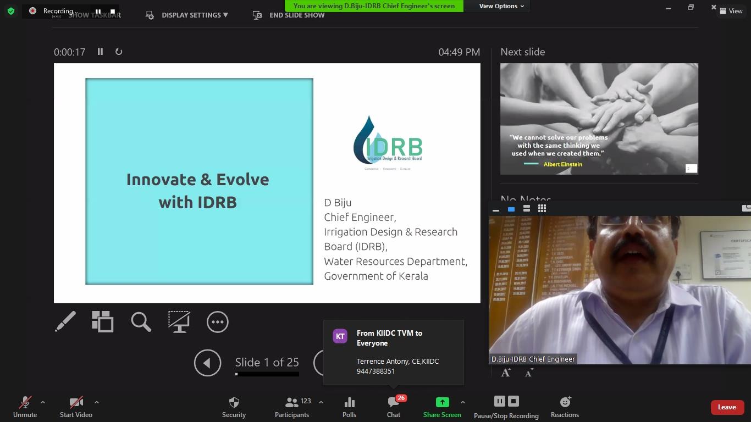Image resolution: width=751 pixels, height=422 pixels.
Task: Pause the presentation timer
Action: 100,52
